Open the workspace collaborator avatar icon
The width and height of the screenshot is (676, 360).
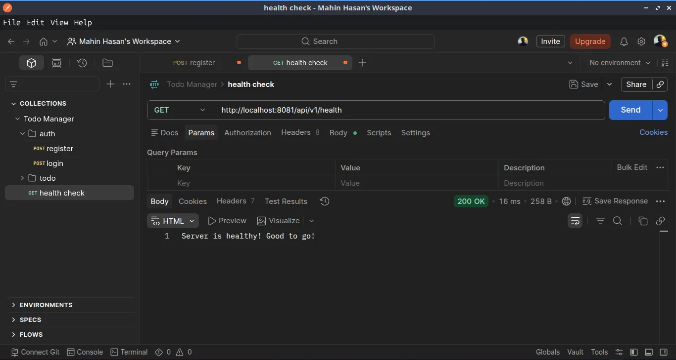point(523,41)
